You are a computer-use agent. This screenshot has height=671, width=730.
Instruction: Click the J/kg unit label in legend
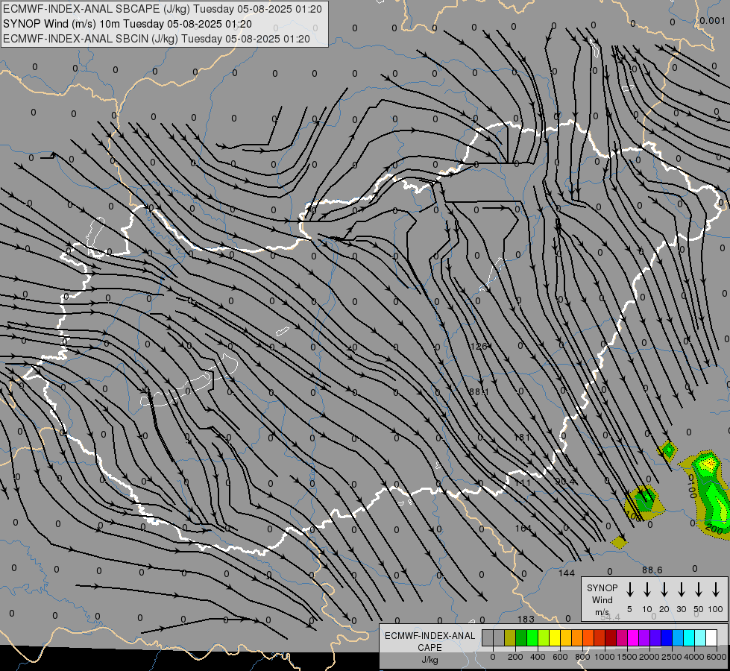click(x=429, y=660)
